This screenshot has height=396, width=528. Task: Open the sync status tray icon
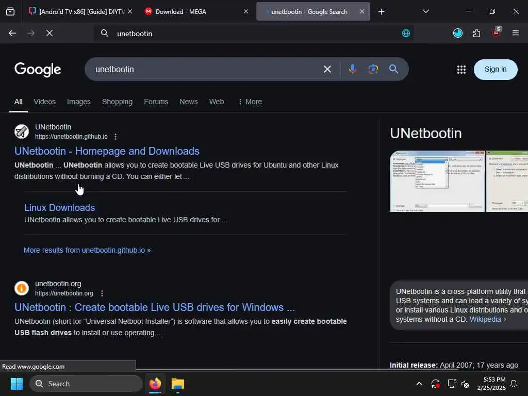pyautogui.click(x=435, y=384)
